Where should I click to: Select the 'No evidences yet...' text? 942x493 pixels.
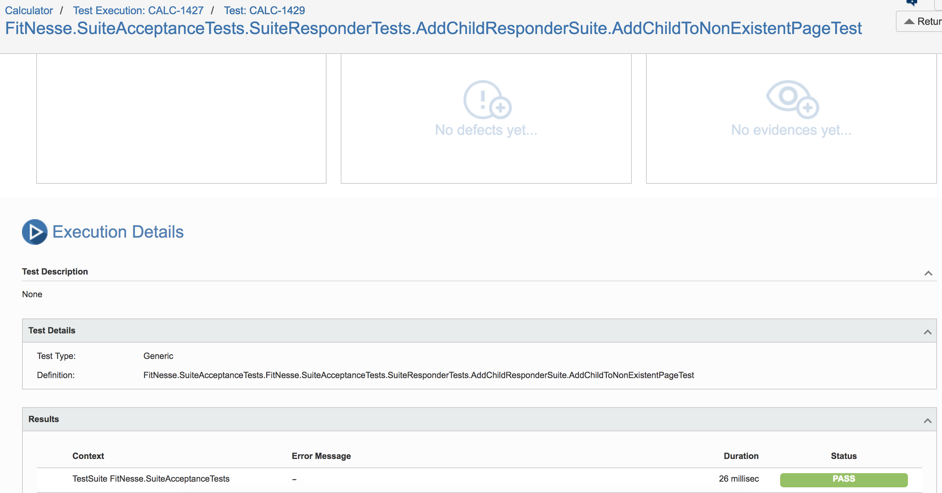pos(792,130)
